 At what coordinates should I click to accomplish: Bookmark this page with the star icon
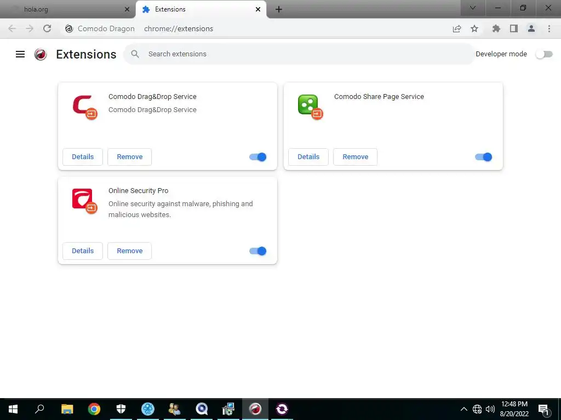[474, 28]
